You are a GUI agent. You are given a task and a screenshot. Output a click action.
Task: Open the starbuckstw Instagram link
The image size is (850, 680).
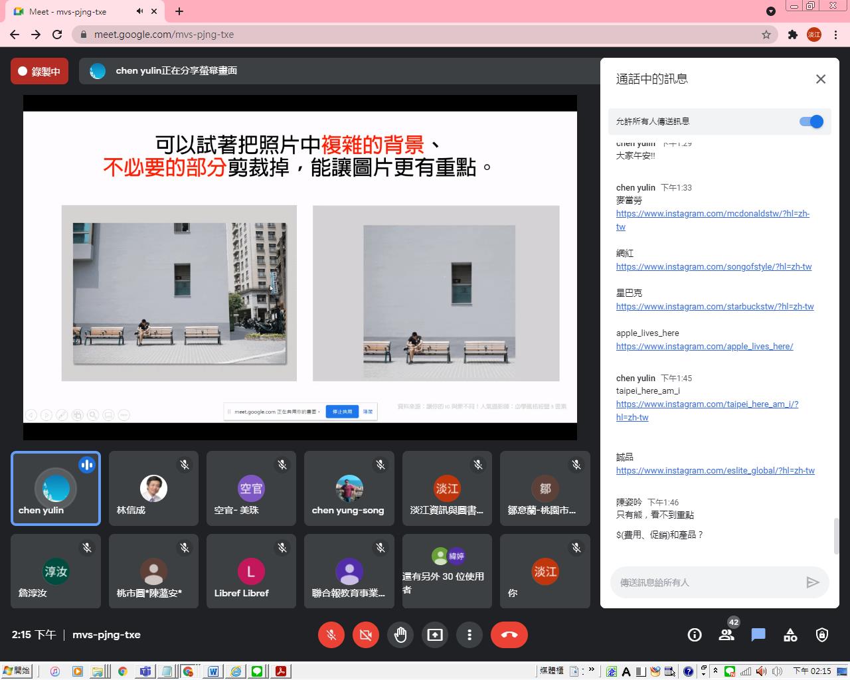point(715,307)
